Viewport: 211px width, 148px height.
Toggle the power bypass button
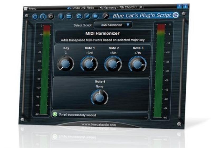[35, 17]
